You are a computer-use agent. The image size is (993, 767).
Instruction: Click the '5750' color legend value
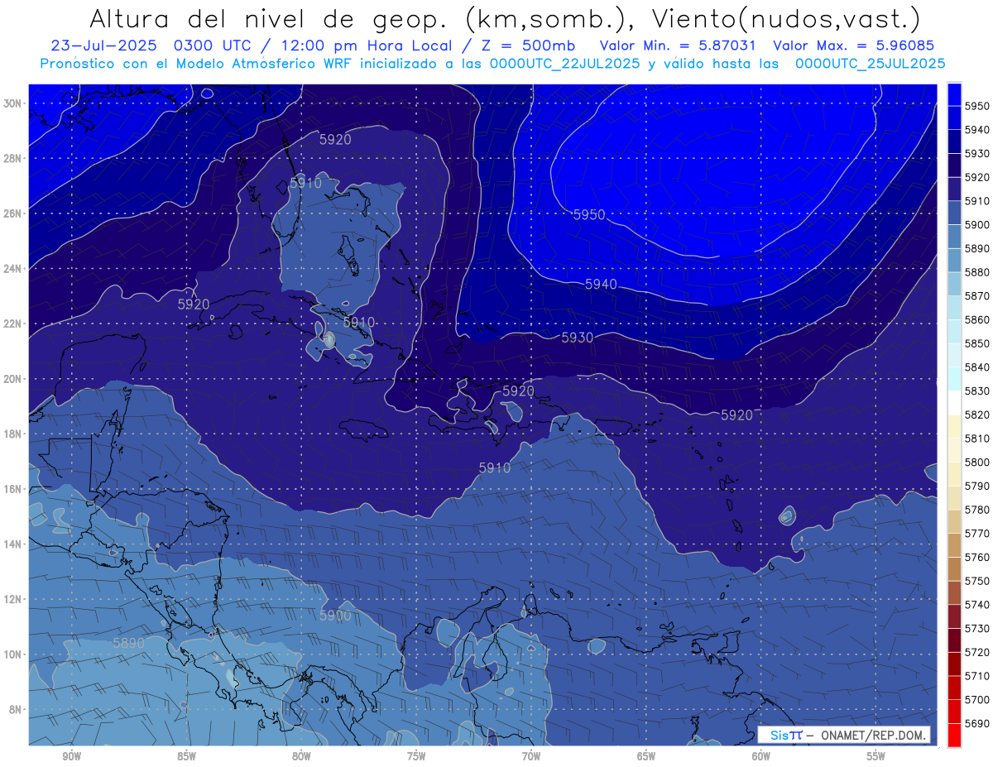[976, 581]
